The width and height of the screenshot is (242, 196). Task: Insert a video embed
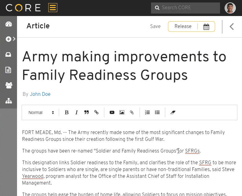tap(112, 112)
